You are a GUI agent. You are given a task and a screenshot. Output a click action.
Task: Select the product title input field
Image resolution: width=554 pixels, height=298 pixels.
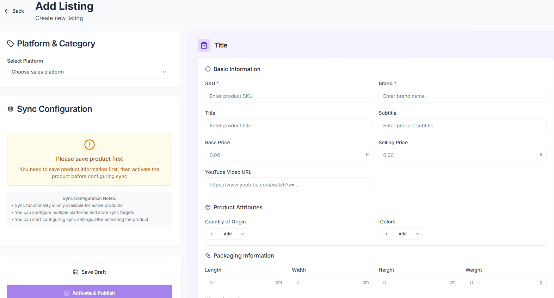[x=289, y=126]
